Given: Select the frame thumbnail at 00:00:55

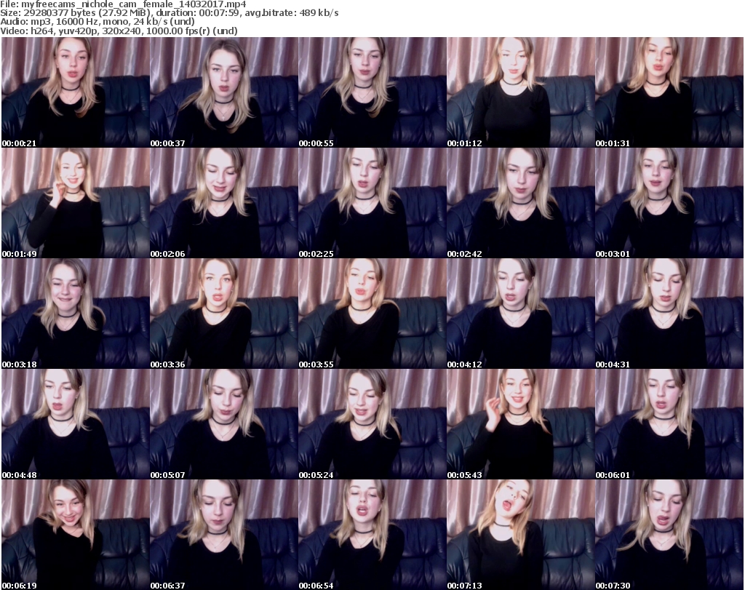Looking at the screenshot, I should pos(372,92).
